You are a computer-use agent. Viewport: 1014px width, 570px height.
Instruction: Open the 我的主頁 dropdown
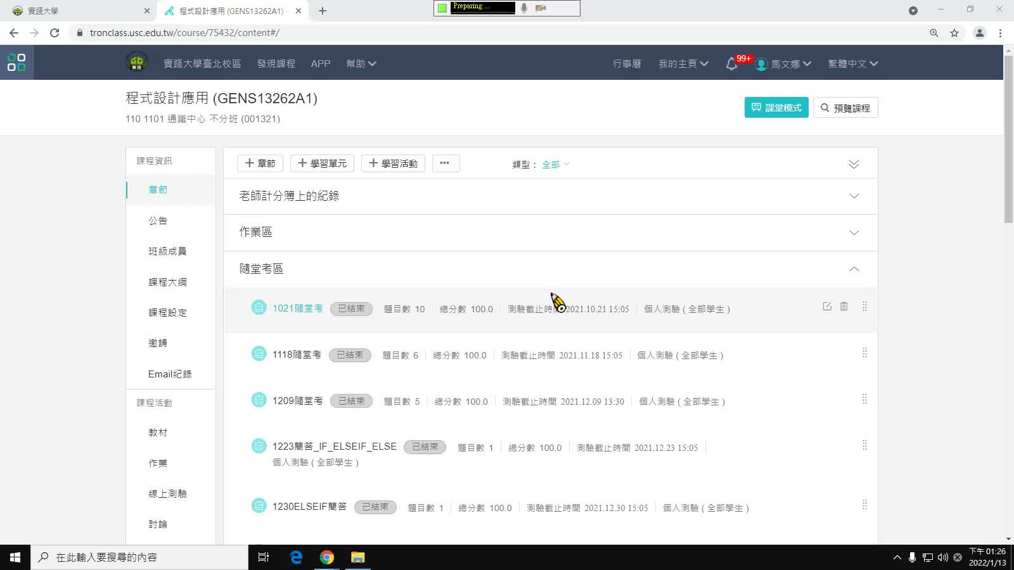coord(683,64)
